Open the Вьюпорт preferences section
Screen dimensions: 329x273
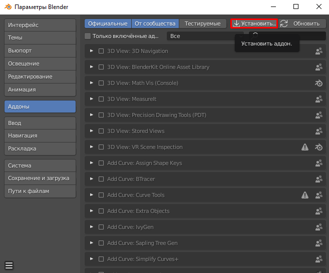pyautogui.click(x=40, y=50)
